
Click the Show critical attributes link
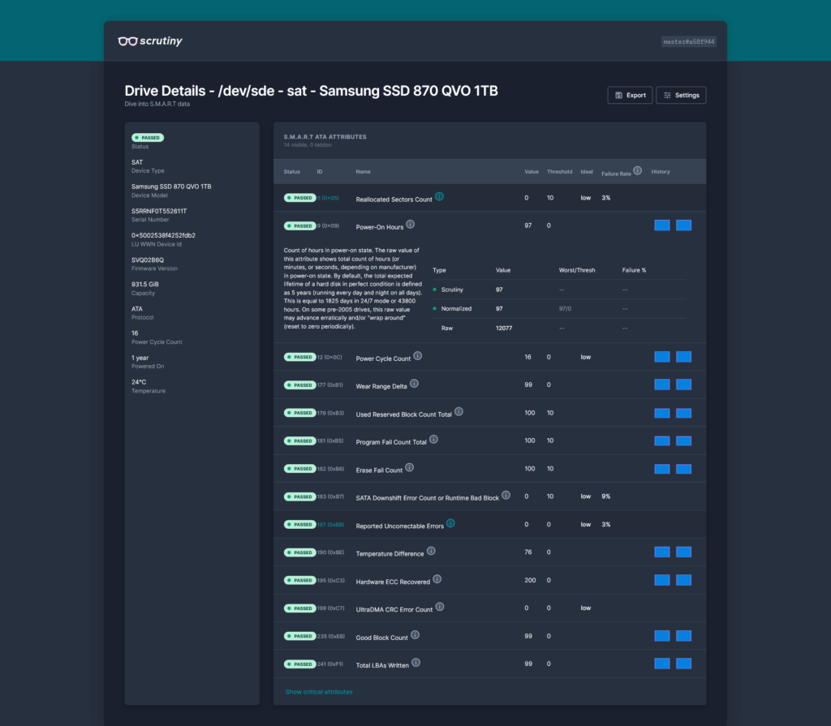319,692
